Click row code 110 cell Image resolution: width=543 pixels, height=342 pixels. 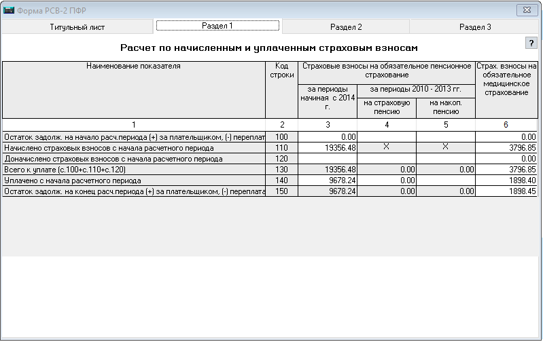pos(281,148)
